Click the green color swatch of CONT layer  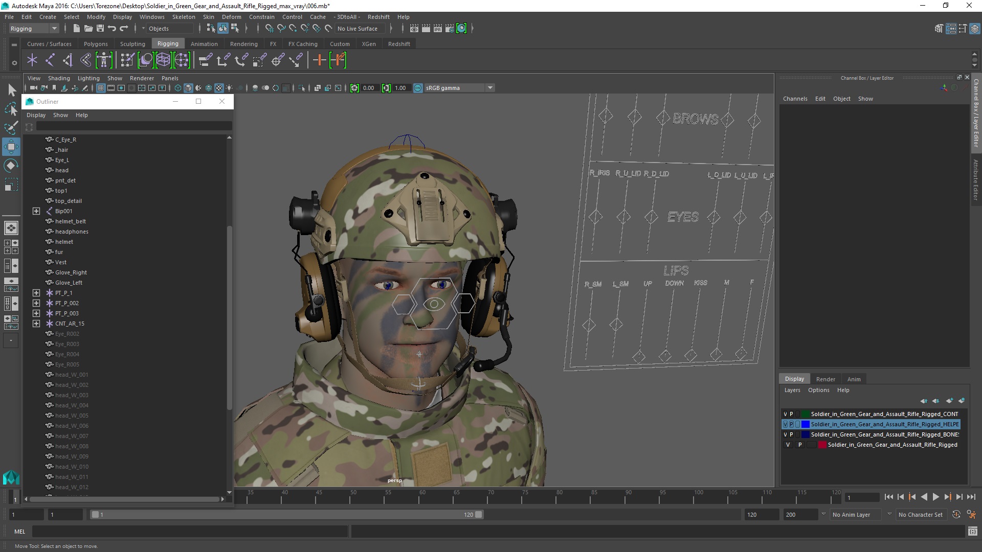pyautogui.click(x=806, y=414)
